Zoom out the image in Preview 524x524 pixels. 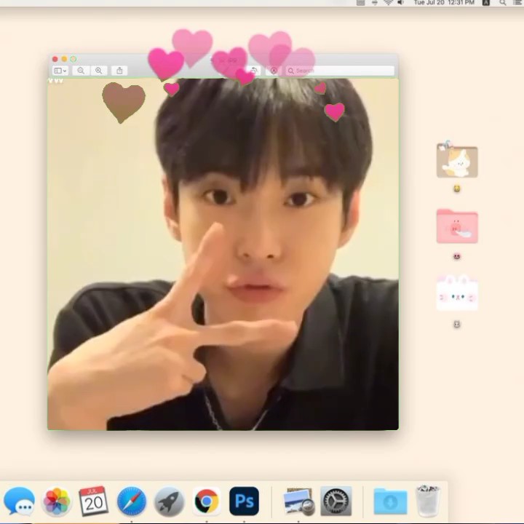coord(81,71)
